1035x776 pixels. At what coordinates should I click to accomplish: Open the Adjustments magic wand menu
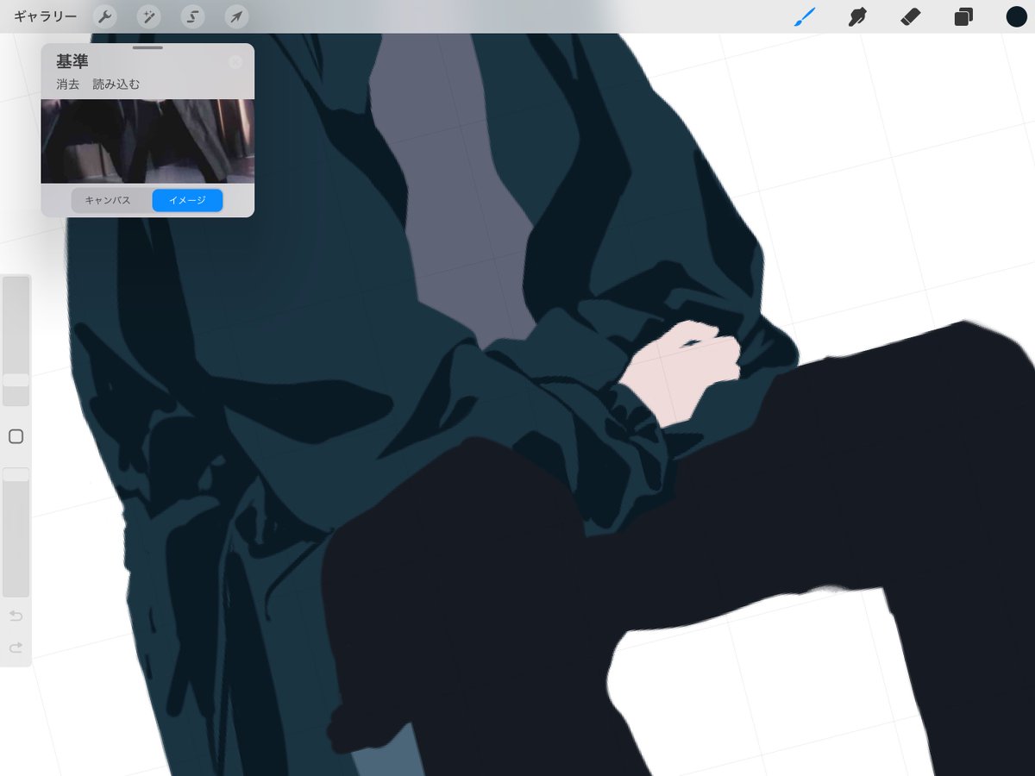[149, 16]
